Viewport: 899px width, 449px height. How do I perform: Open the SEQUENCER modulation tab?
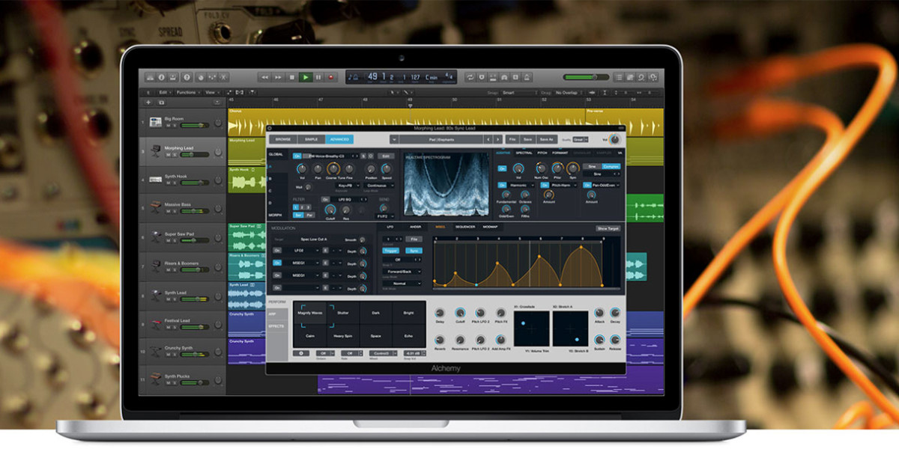pos(465,226)
